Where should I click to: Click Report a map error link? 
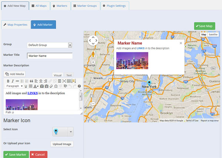[209, 121]
